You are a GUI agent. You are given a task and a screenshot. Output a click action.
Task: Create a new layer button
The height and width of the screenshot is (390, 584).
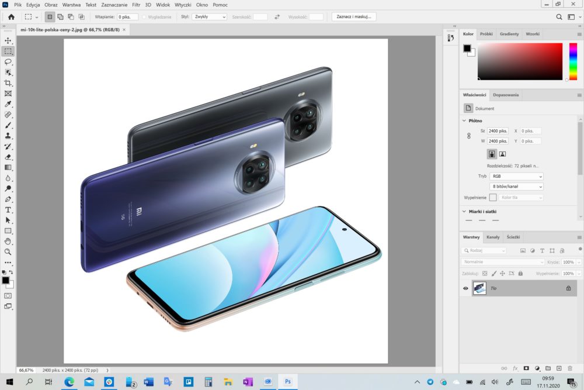pos(559,368)
